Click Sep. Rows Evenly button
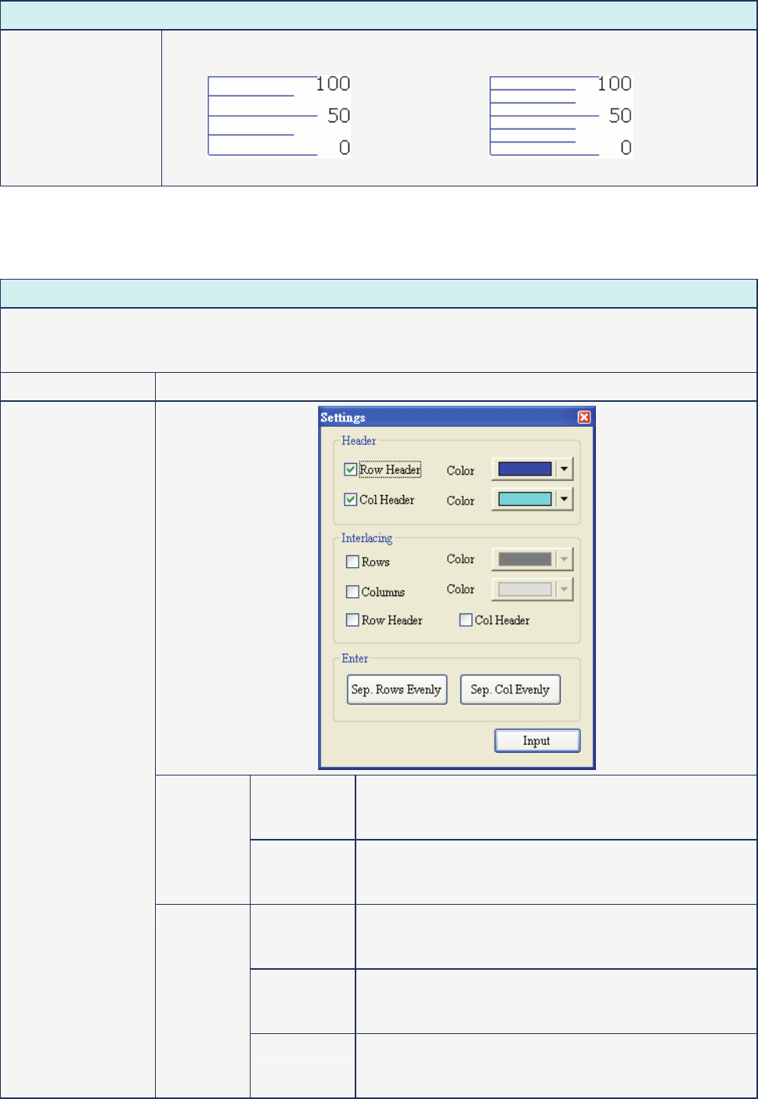758x1099 pixels. (x=397, y=690)
